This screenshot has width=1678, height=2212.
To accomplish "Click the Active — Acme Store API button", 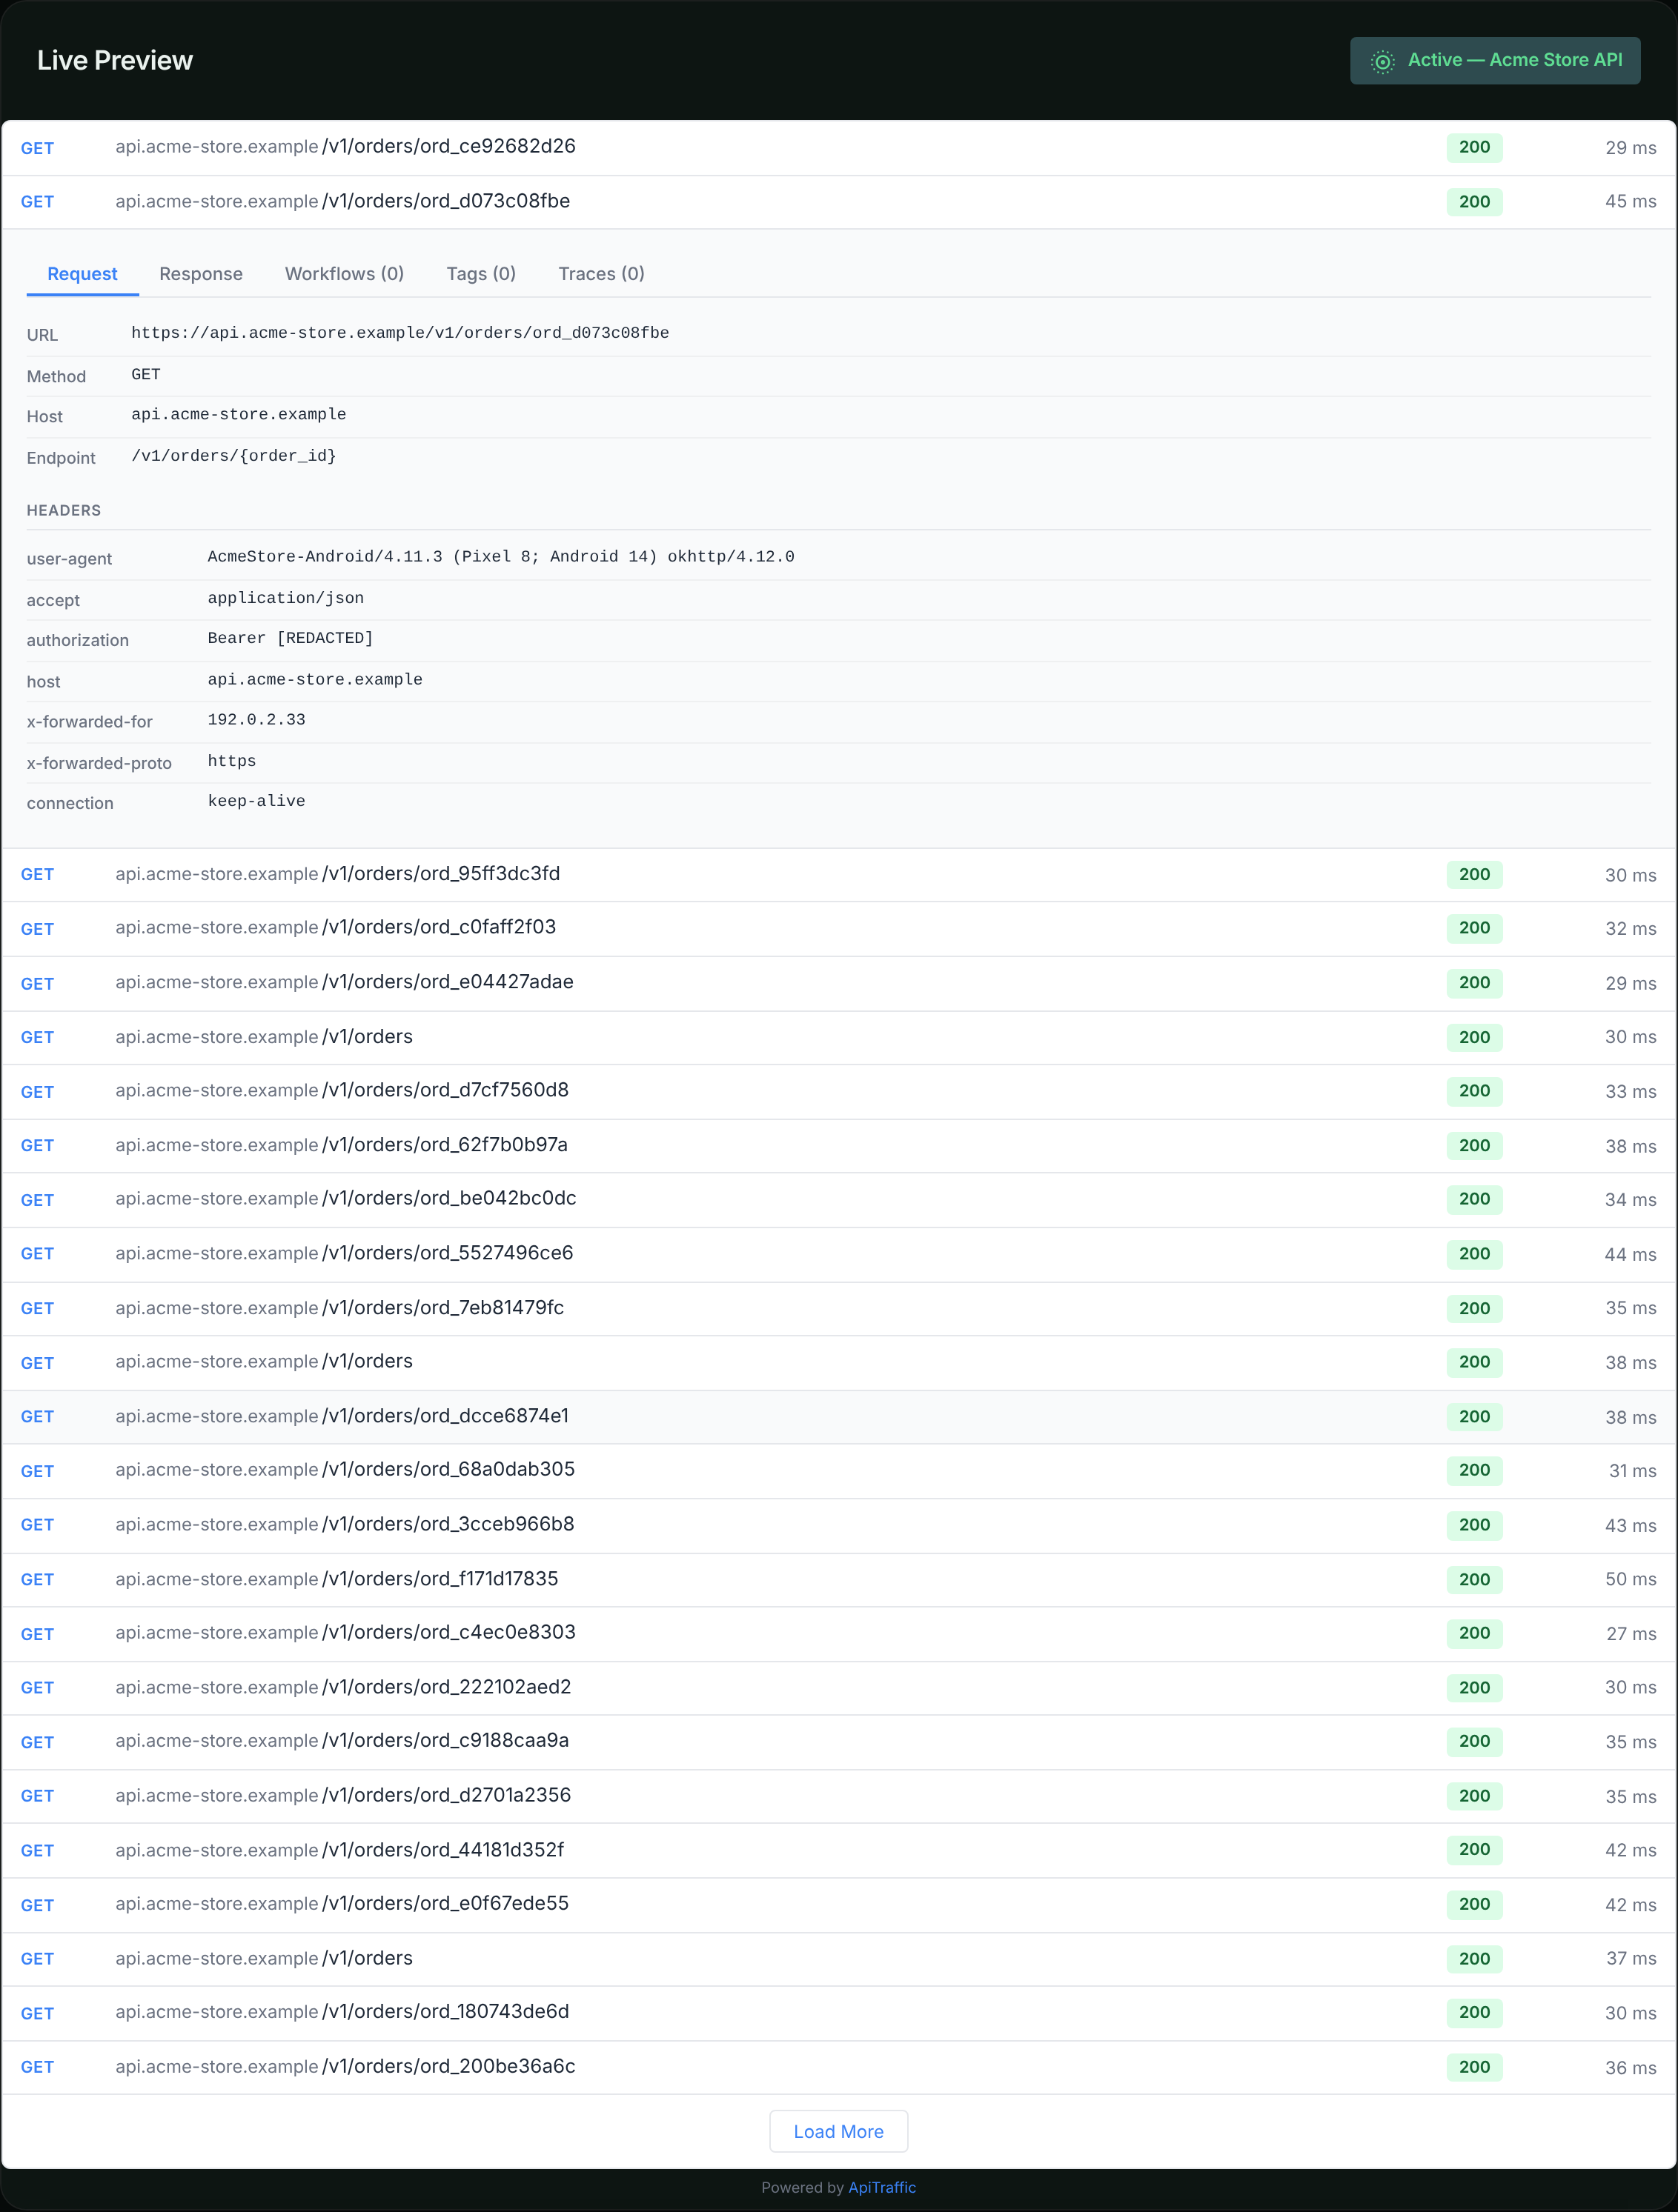I will point(1495,61).
